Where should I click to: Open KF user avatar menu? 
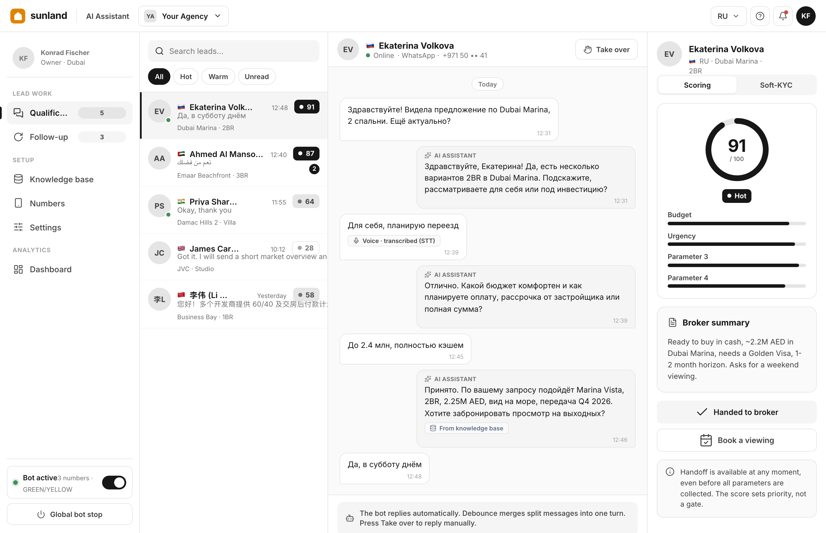pyautogui.click(x=806, y=16)
